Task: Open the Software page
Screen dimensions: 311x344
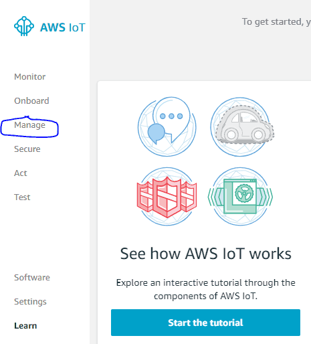Action: (32, 278)
